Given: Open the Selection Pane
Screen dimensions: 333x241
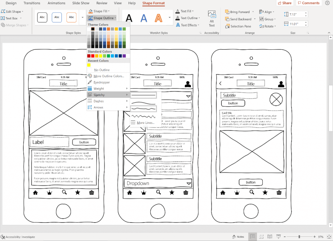Looking at the screenshot, I should (x=238, y=26).
